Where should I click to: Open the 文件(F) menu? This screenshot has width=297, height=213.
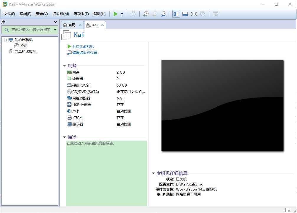[9, 14]
